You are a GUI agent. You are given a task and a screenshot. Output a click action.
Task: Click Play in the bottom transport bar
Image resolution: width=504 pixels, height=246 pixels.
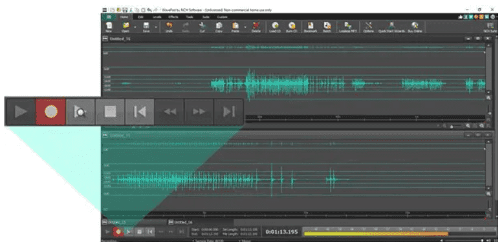(x=107, y=231)
